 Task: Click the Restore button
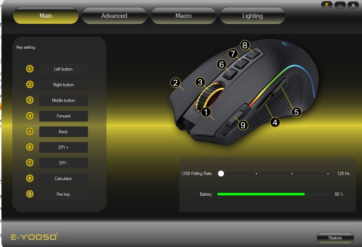pyautogui.click(x=335, y=238)
